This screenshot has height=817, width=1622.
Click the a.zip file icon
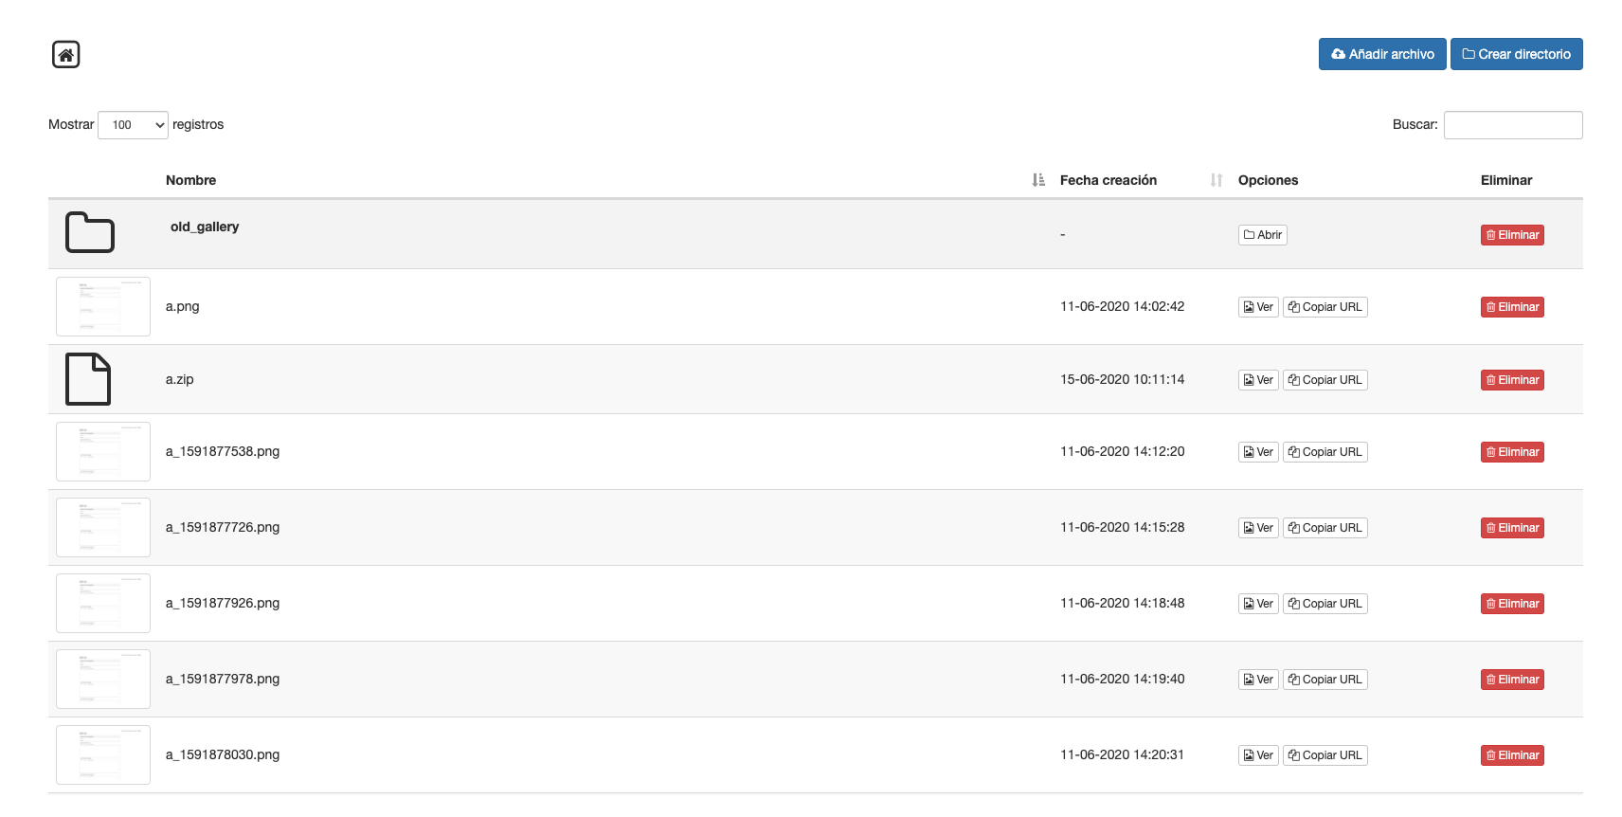click(x=88, y=379)
